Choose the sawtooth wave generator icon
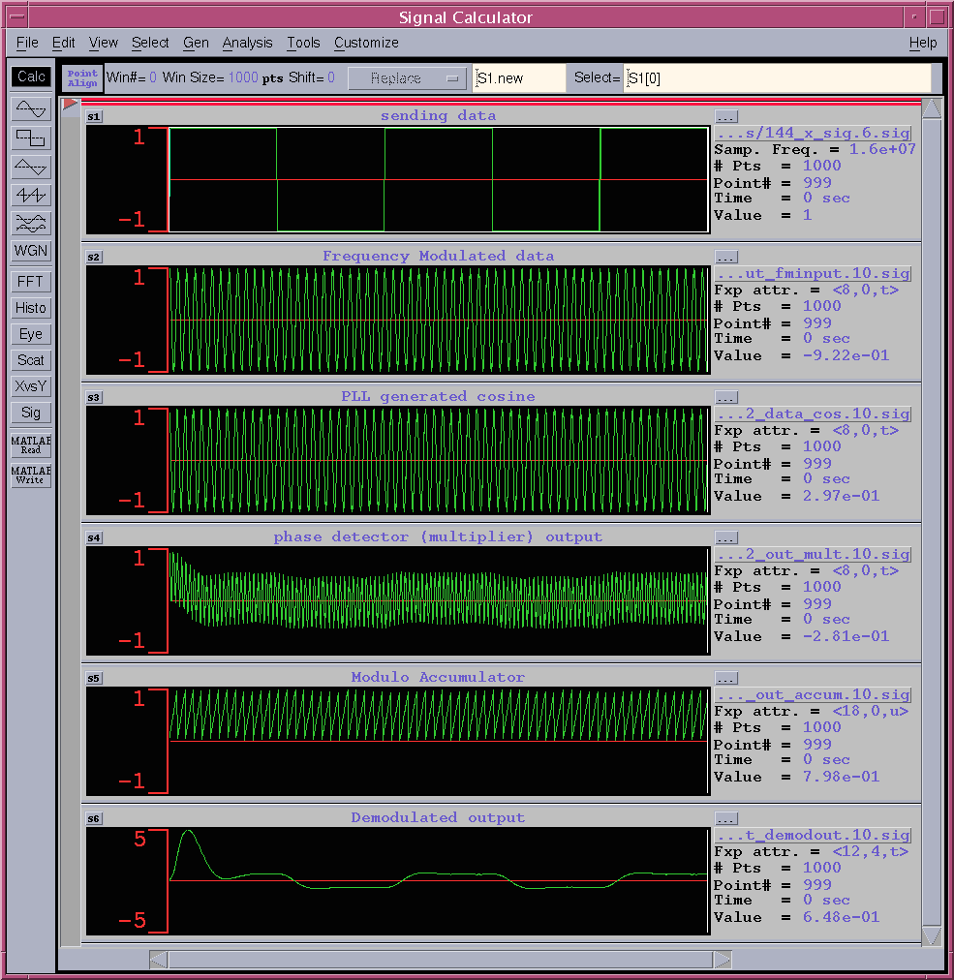 [31, 195]
